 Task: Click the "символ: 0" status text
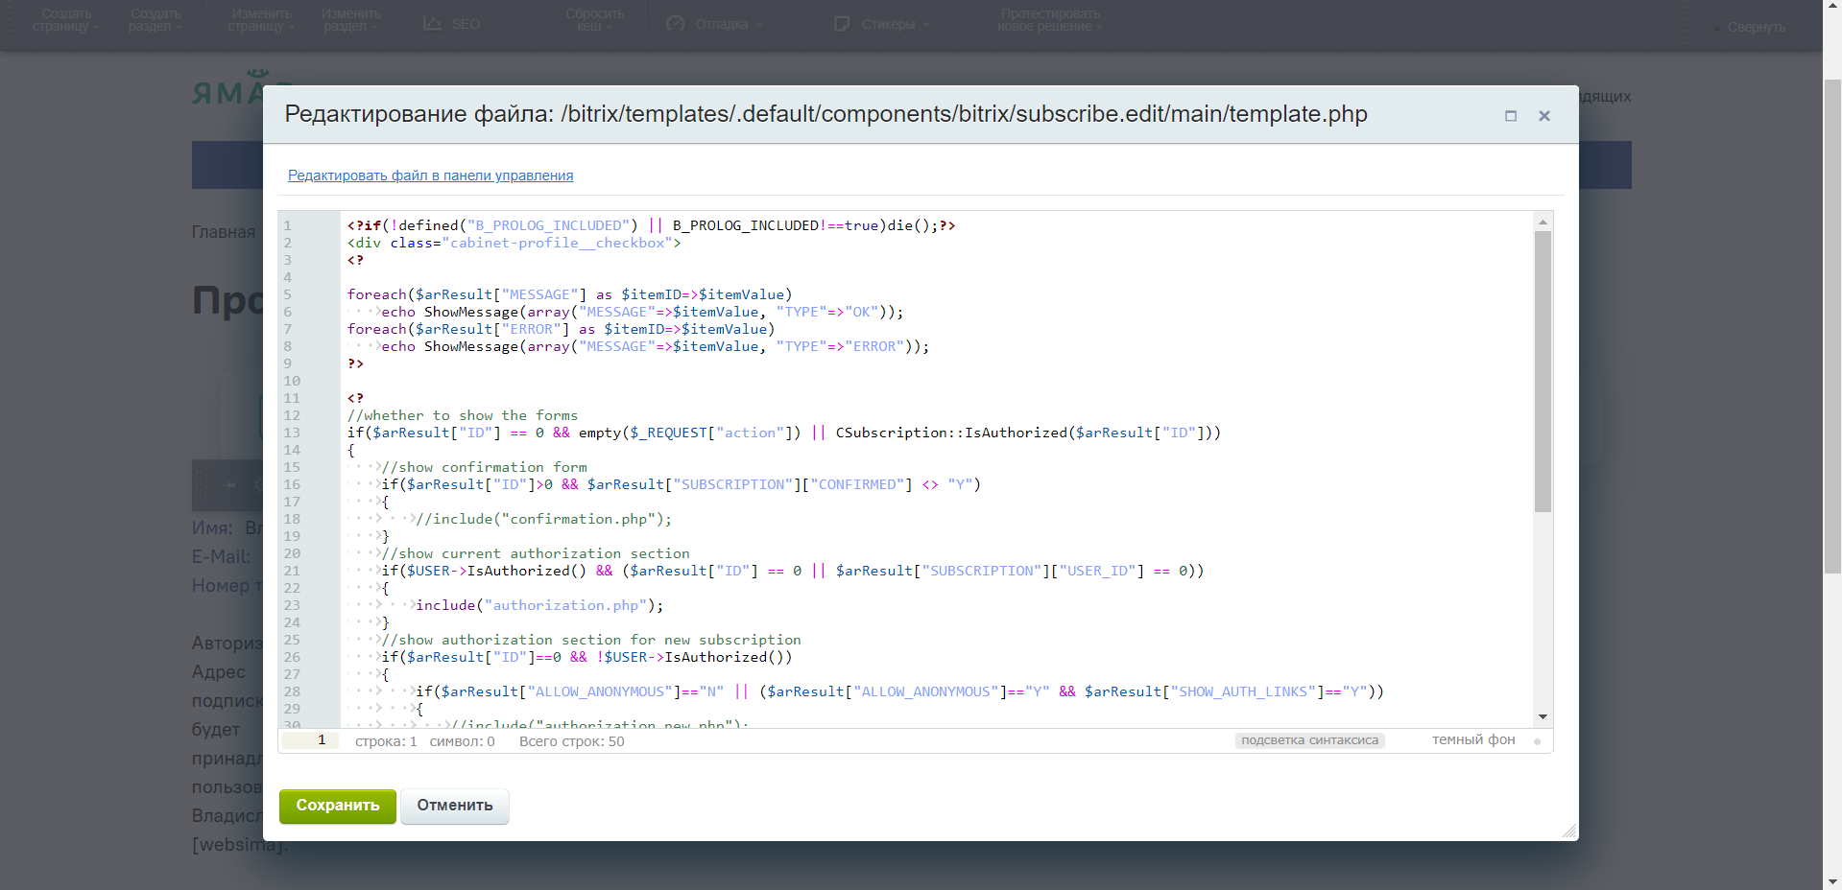tap(463, 741)
